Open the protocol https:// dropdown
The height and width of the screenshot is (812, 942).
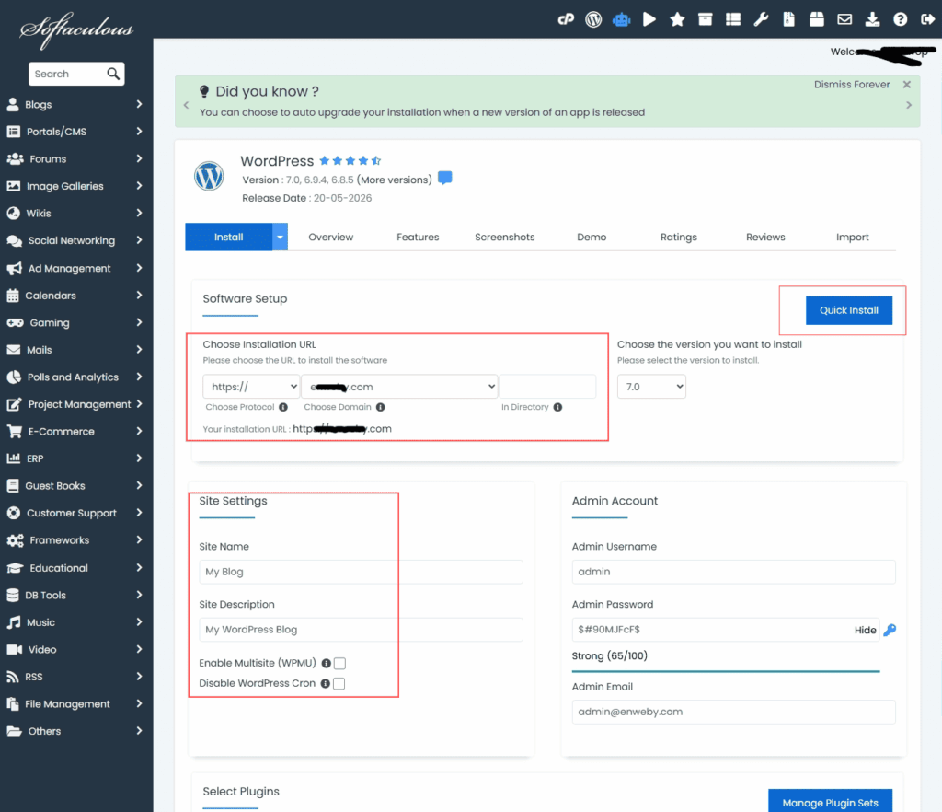click(x=251, y=387)
